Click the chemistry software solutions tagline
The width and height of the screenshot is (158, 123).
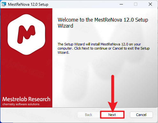[21, 104]
